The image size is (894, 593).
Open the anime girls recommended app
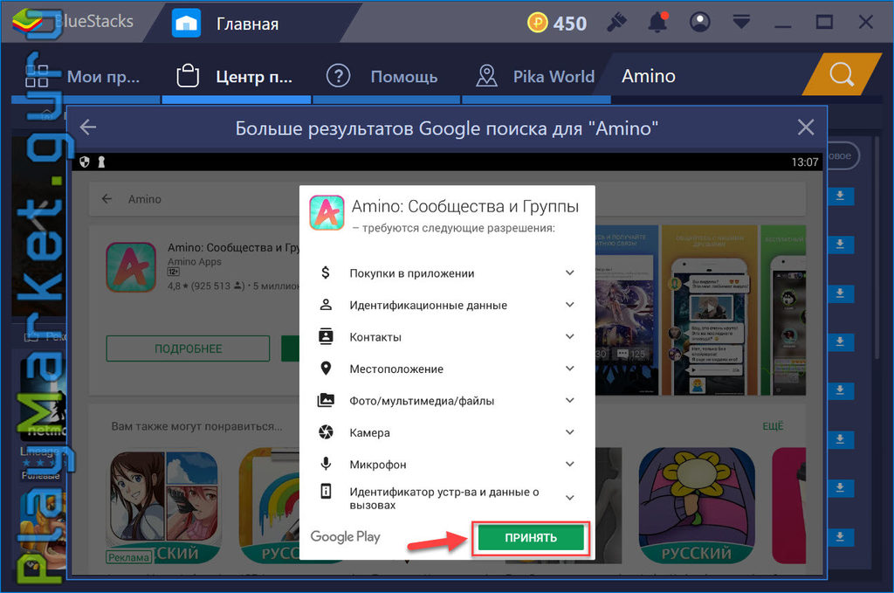(163, 506)
